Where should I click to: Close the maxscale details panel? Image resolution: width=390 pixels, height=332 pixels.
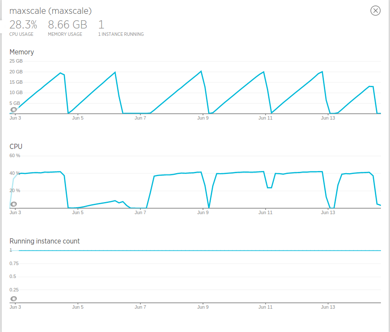pos(375,11)
